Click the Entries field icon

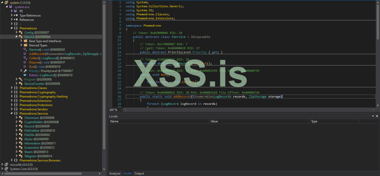(x=25, y=75)
